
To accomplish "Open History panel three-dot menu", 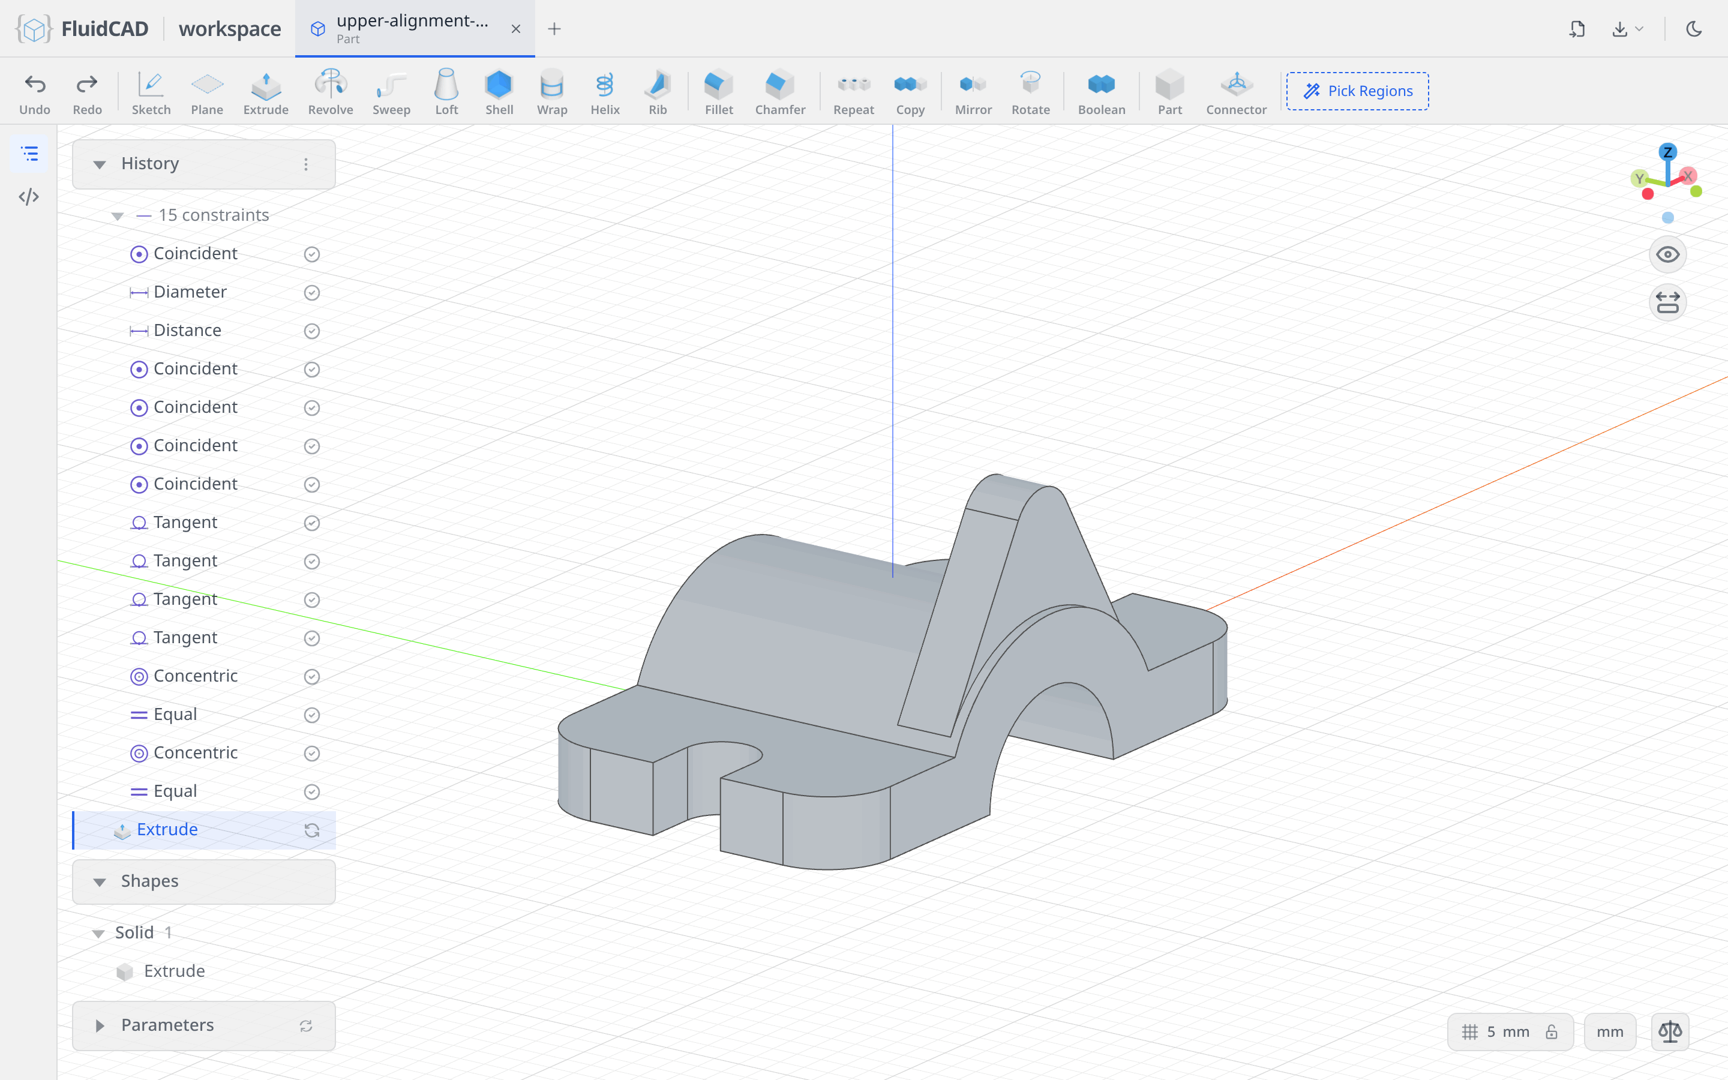I will coord(305,164).
